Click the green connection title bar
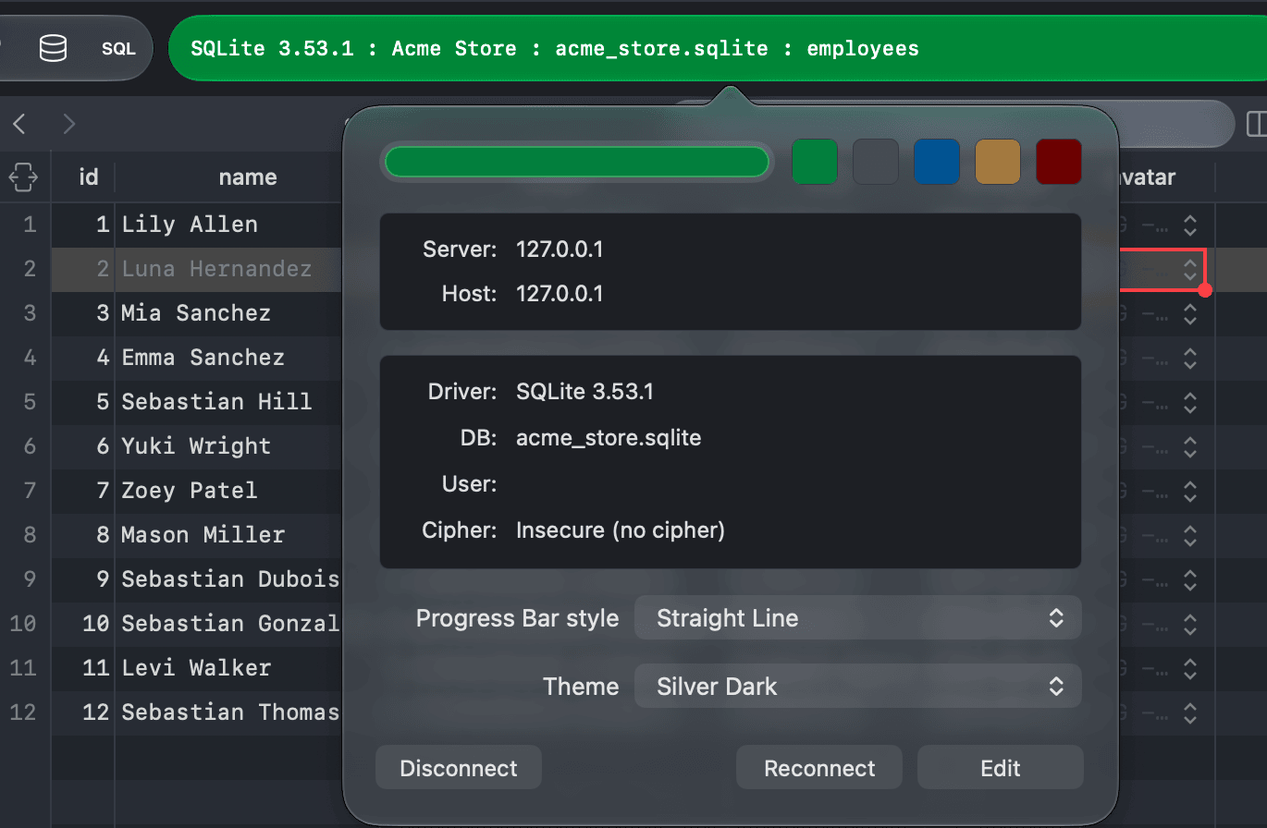 click(x=717, y=48)
